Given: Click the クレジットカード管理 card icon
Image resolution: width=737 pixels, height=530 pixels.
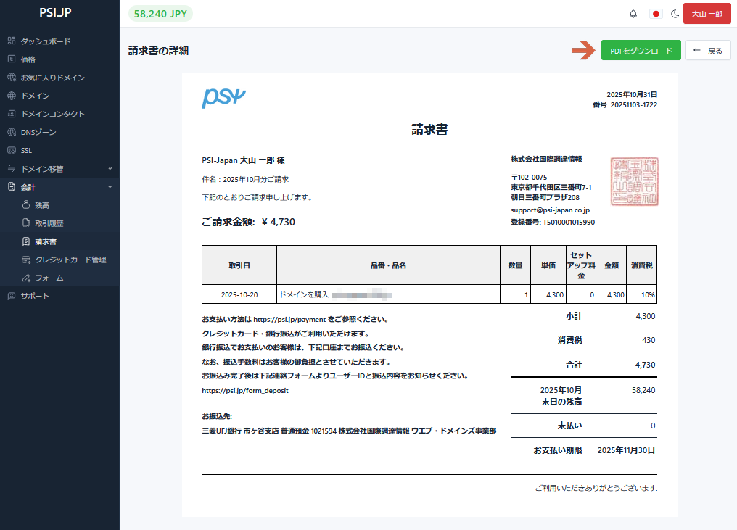Looking at the screenshot, I should 26,260.
